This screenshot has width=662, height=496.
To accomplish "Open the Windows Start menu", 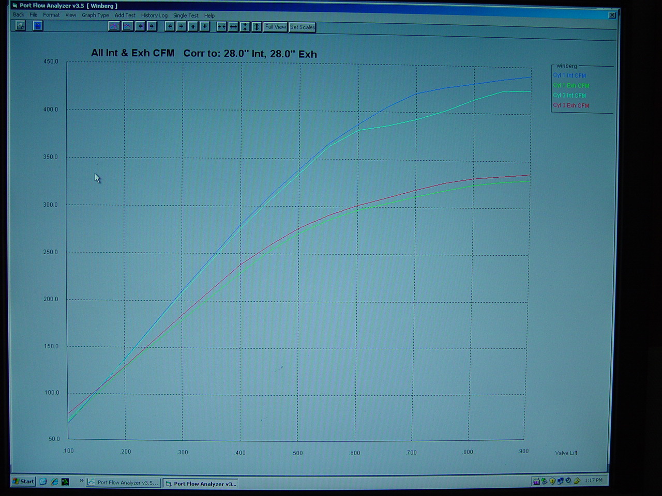I will 23,481.
